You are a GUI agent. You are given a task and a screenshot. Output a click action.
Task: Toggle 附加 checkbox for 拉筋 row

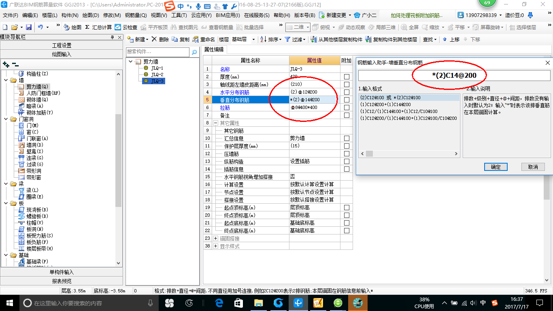click(347, 108)
